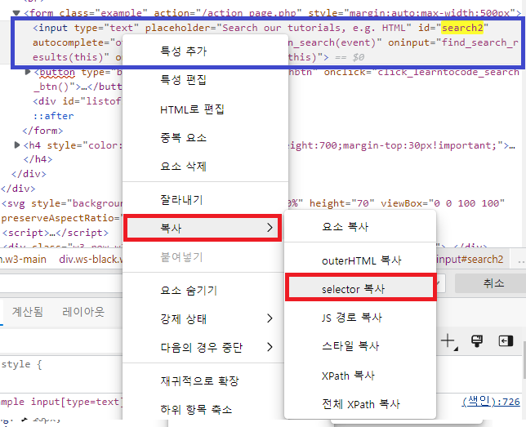Choose '전체 XPath 복사' in submenu
The height and width of the screenshot is (427, 526).
(360, 404)
